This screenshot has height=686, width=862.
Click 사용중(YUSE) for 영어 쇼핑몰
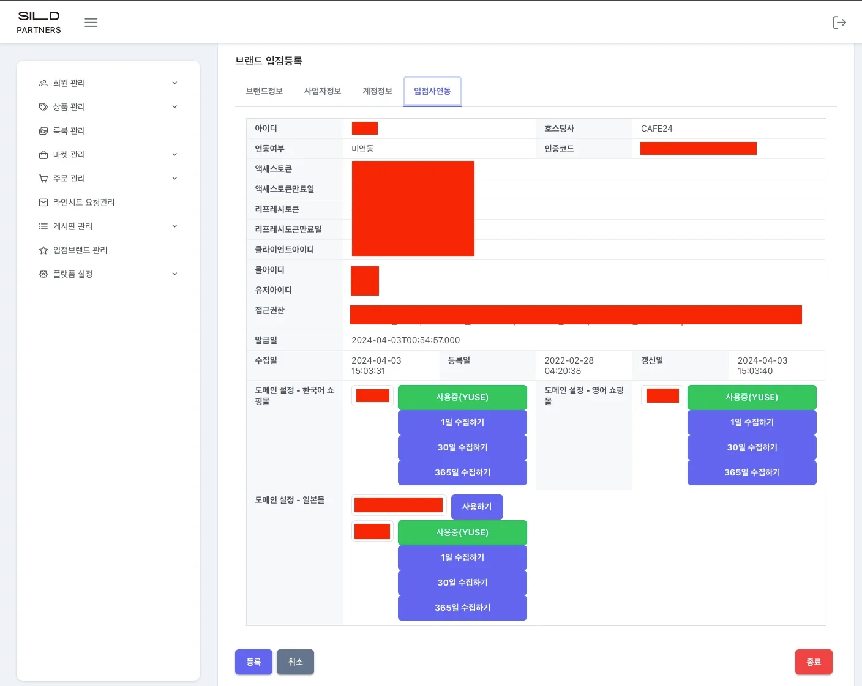coord(752,397)
